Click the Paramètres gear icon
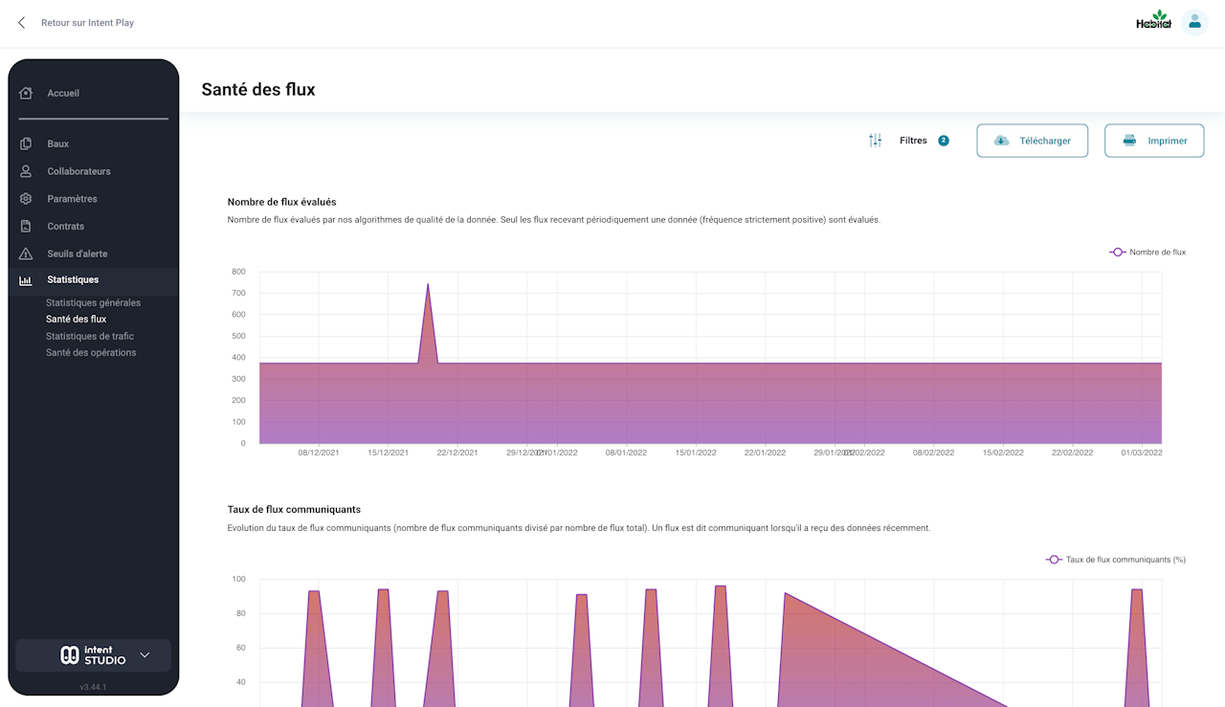The height and width of the screenshot is (707, 1225). click(x=26, y=199)
